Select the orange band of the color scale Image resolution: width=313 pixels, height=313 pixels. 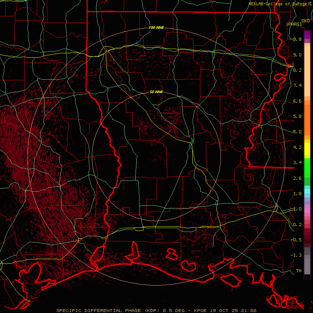point(307,120)
